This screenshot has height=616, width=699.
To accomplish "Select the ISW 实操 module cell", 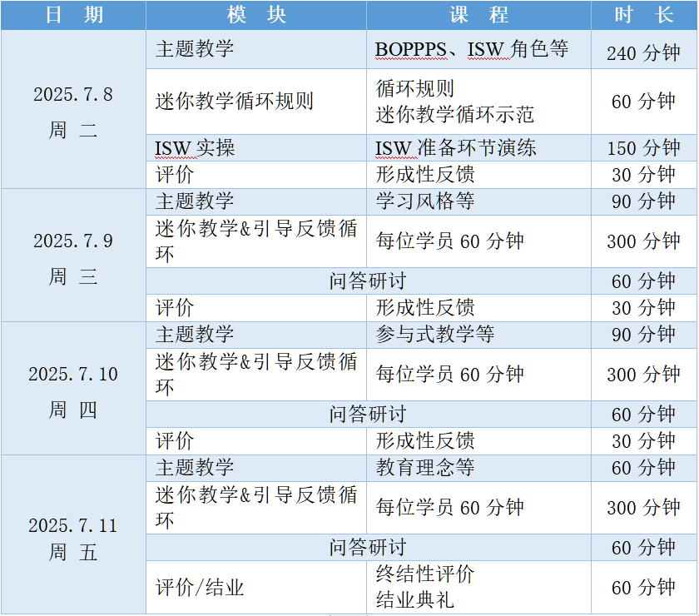I will pos(256,148).
